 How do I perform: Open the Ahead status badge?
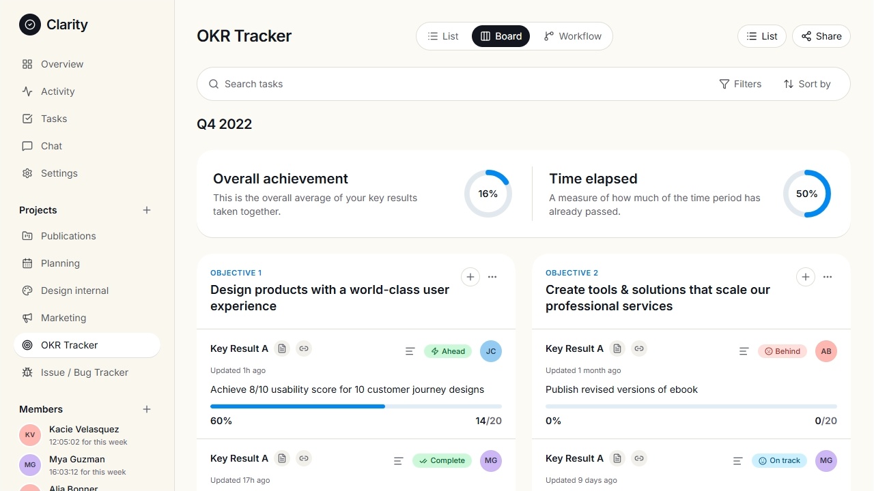(x=448, y=351)
